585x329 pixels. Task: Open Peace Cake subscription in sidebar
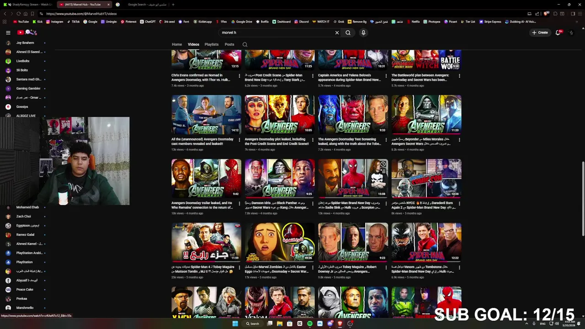click(25, 289)
